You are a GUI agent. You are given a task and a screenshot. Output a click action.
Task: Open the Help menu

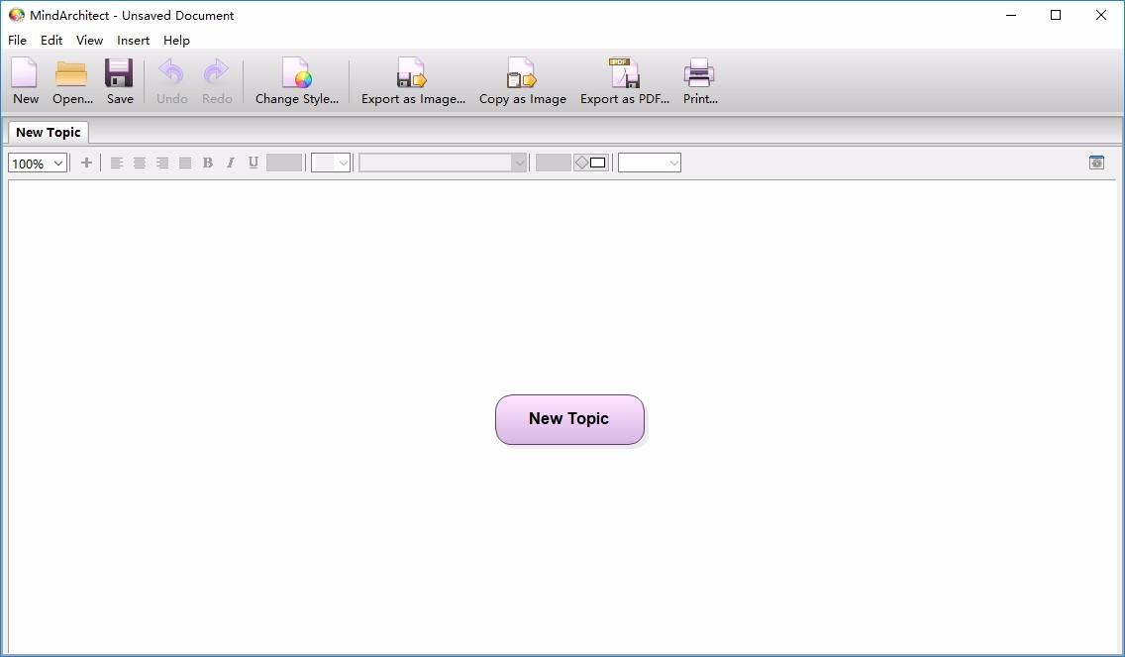176,41
